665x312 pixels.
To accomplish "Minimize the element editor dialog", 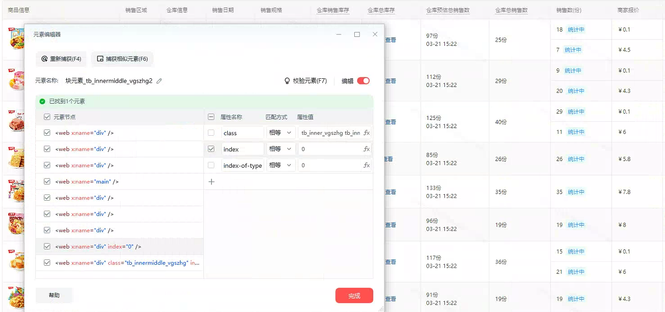I will pyautogui.click(x=338, y=34).
